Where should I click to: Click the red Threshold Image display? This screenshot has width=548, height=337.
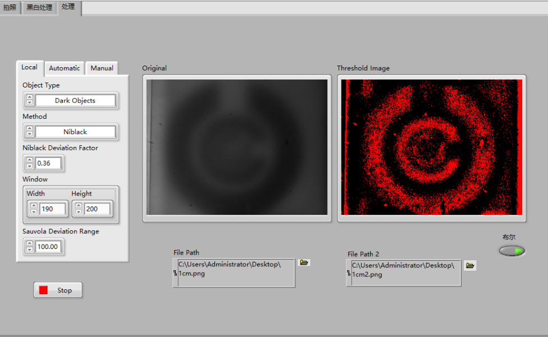click(x=431, y=147)
